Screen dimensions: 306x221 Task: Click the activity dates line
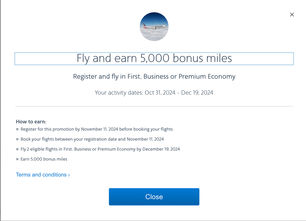pos(154,92)
